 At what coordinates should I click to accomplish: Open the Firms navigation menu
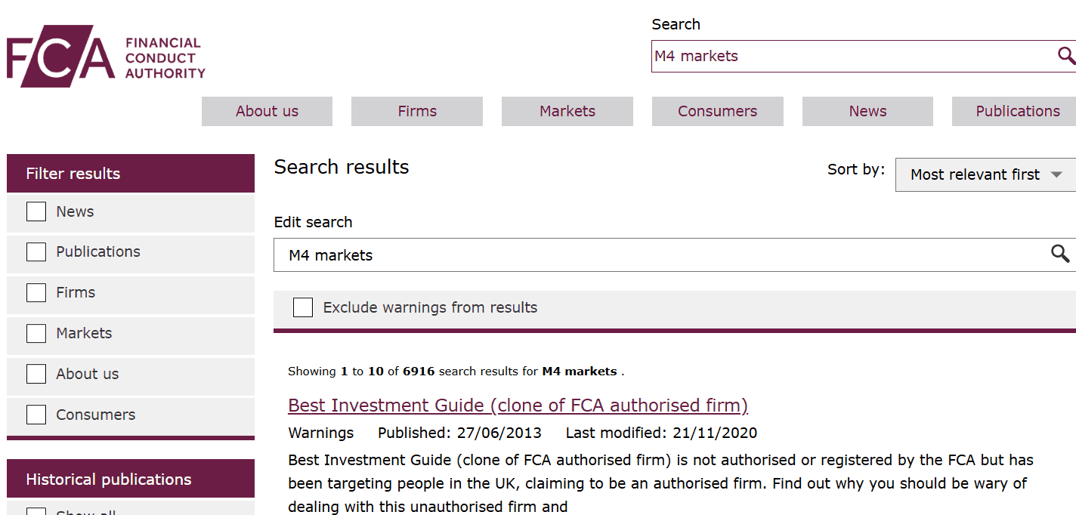point(417,111)
